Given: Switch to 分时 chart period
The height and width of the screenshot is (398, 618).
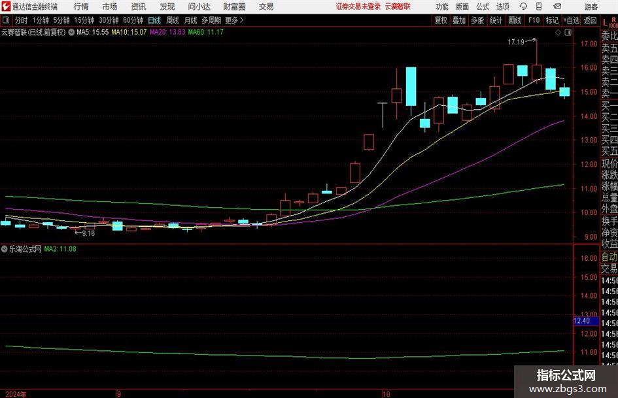Looking at the screenshot, I should [22, 20].
